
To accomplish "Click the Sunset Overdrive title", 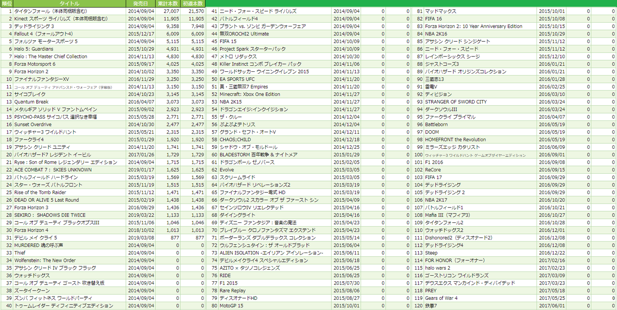I will 33,125.
